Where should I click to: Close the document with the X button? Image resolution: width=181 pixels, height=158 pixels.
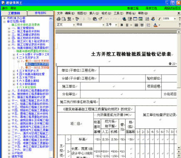coord(179,13)
